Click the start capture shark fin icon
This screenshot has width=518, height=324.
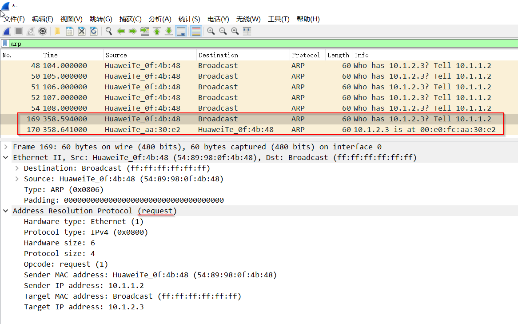7,31
